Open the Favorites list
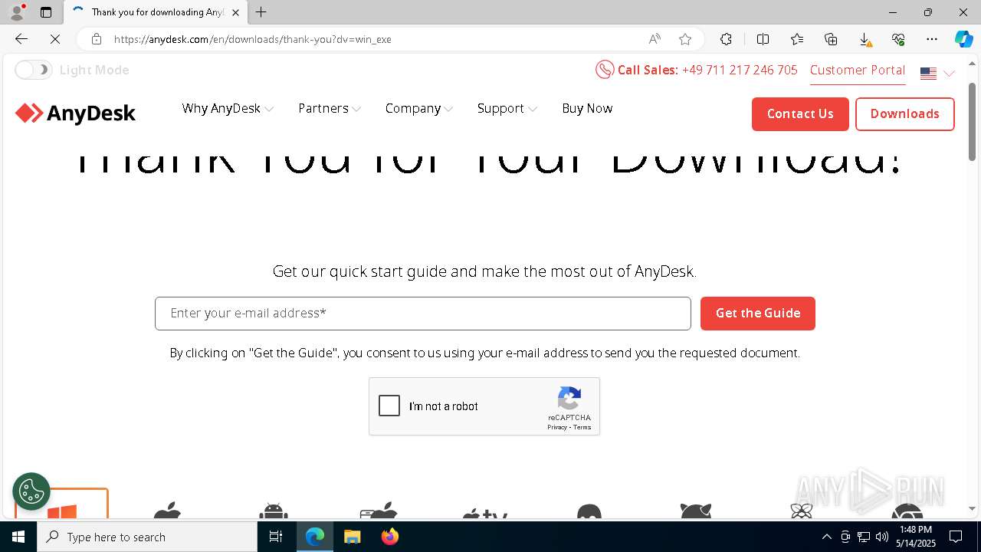Viewport: 981px width, 552px height. coord(797,39)
